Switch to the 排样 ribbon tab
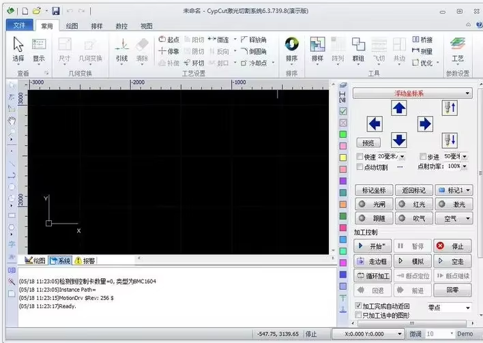The image size is (483, 343). click(97, 26)
